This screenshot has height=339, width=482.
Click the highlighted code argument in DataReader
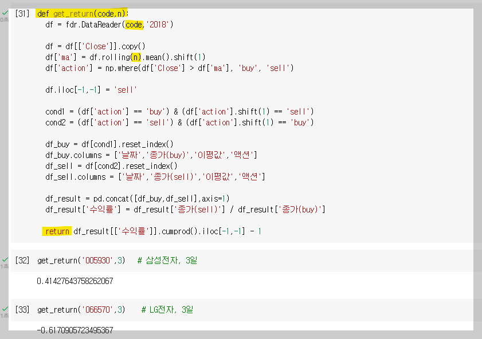[134, 25]
